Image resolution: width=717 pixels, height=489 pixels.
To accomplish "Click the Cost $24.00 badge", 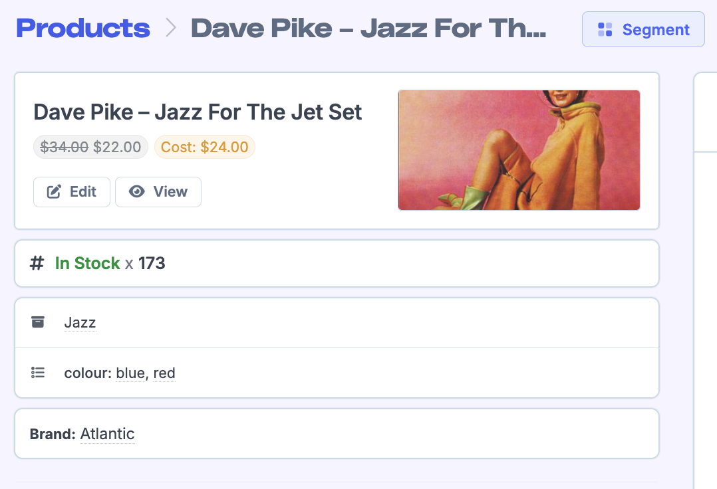I will tap(204, 147).
